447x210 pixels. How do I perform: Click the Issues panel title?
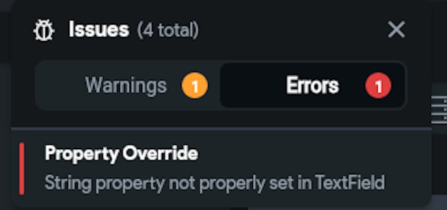99,29
